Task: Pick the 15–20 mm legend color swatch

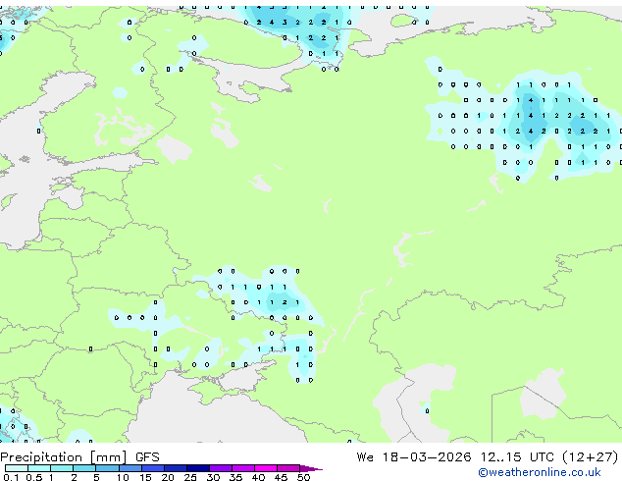Action: click(x=153, y=468)
